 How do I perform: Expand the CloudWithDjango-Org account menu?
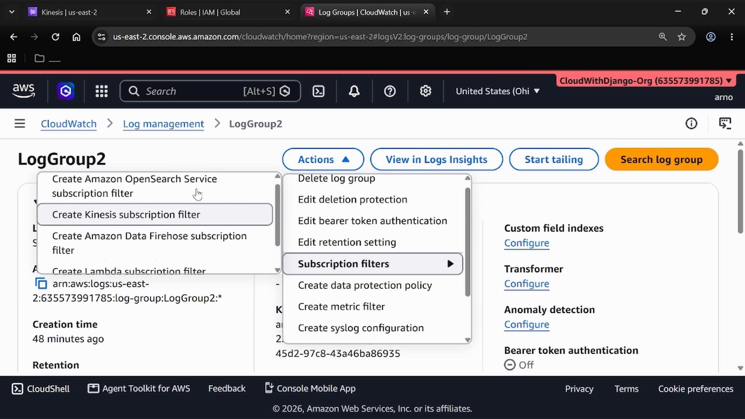point(645,81)
